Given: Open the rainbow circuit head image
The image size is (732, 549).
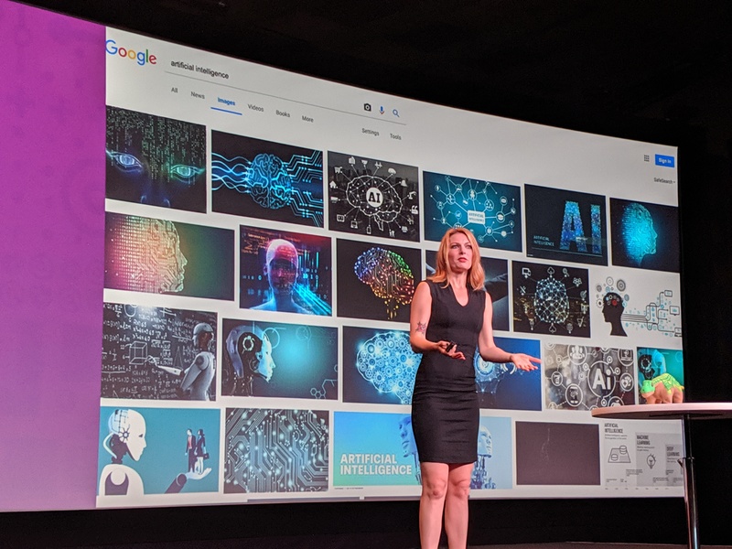Looking at the screenshot, I should tap(169, 256).
